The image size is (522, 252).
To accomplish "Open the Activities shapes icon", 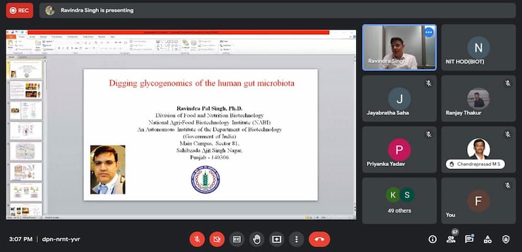I will (x=487, y=239).
